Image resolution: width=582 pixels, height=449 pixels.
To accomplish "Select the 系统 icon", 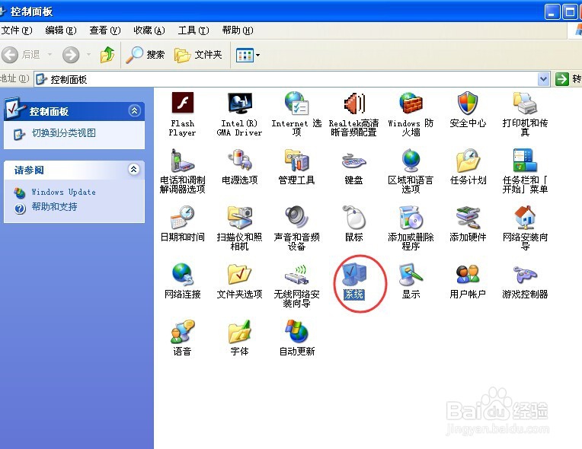I will pyautogui.click(x=354, y=275).
